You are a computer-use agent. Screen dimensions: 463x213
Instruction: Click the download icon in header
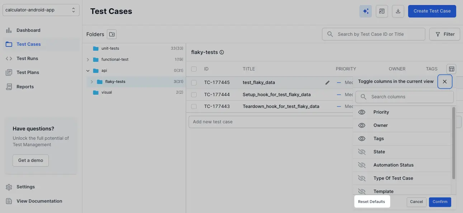pyautogui.click(x=398, y=11)
